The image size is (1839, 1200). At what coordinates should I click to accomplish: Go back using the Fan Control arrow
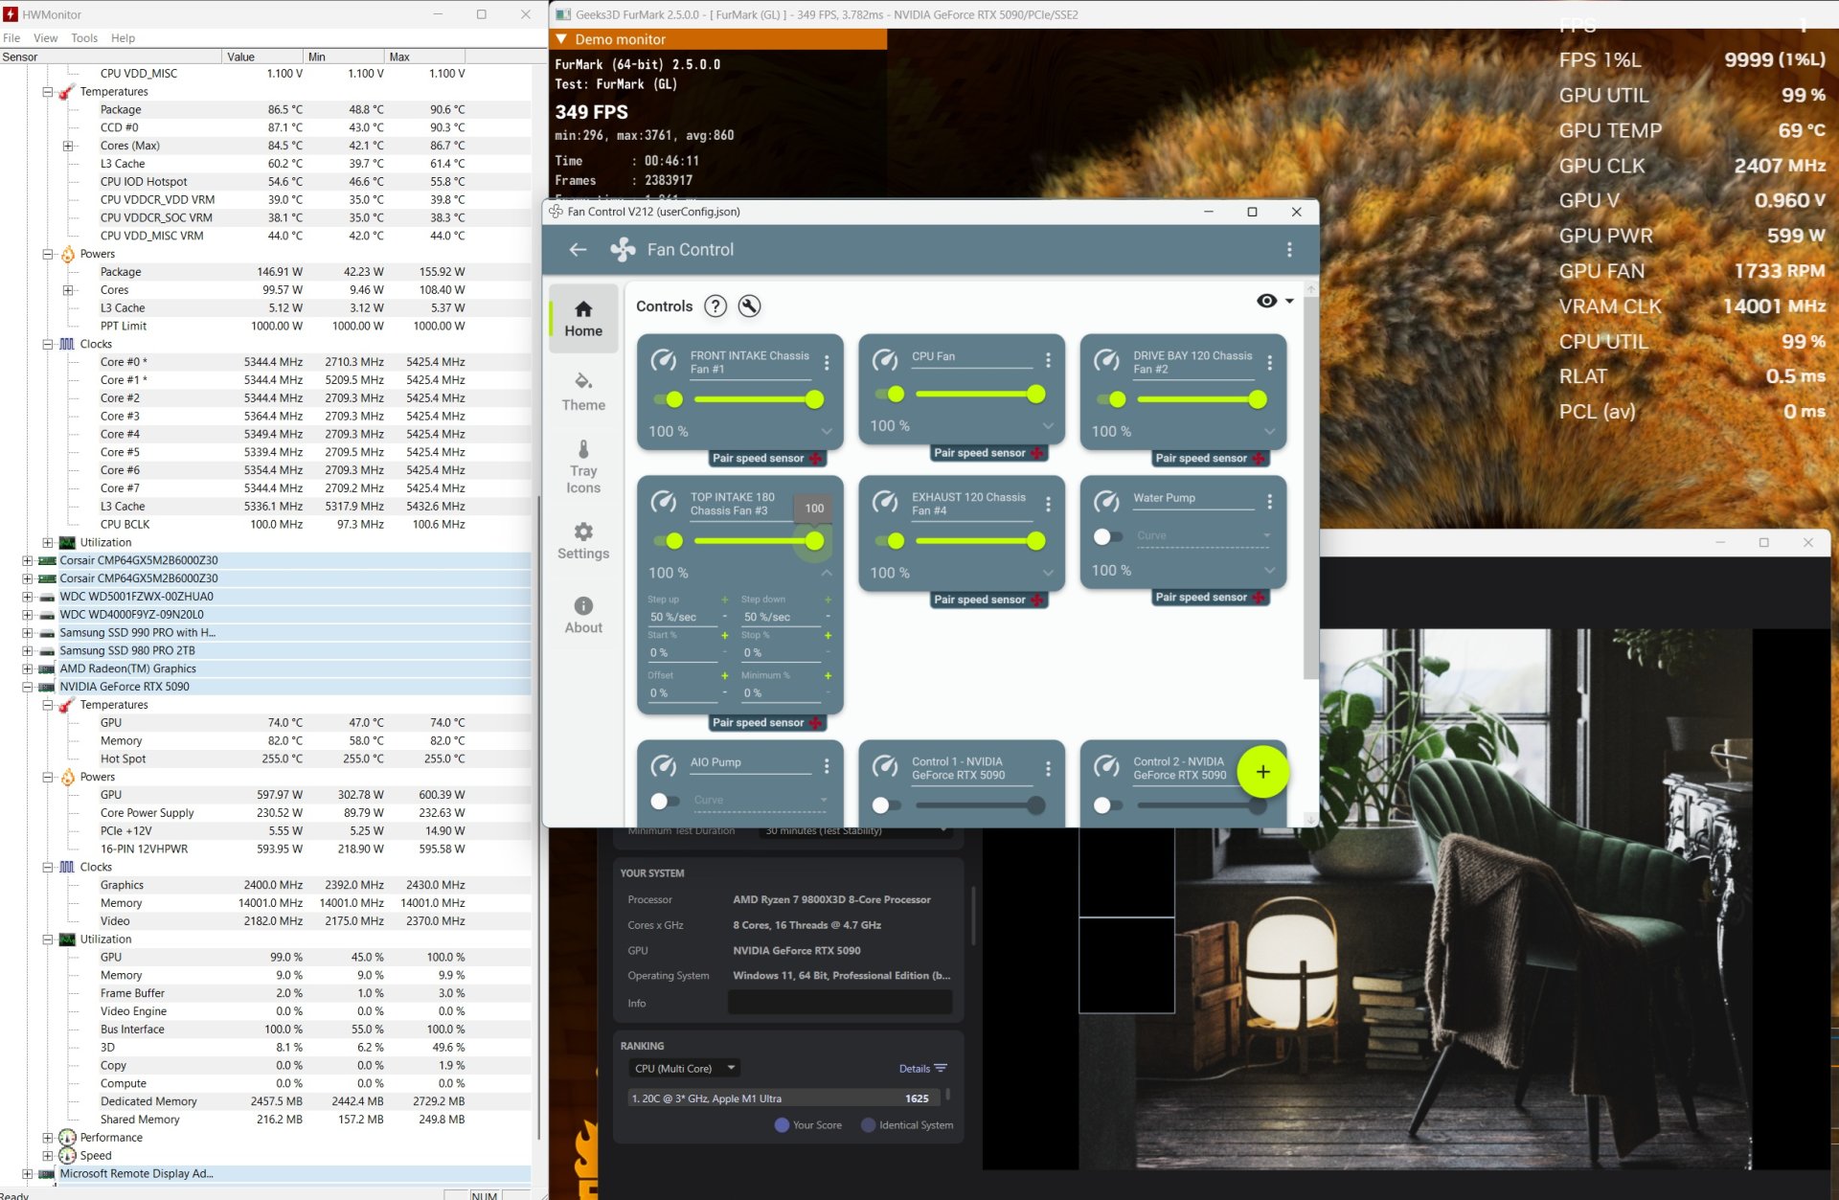[578, 250]
